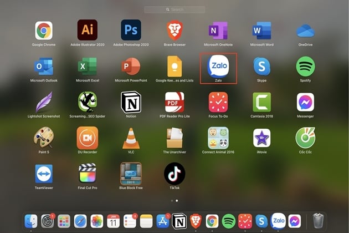349x233 pixels.
Task: Open Trash in the Dock
Action: [318, 221]
